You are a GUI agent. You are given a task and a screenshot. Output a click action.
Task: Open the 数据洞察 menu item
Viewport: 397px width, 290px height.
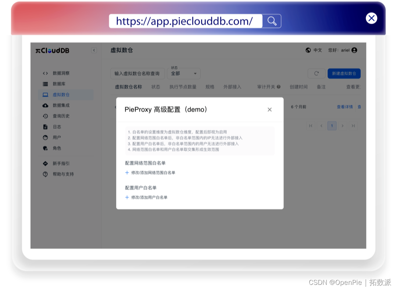coord(66,73)
